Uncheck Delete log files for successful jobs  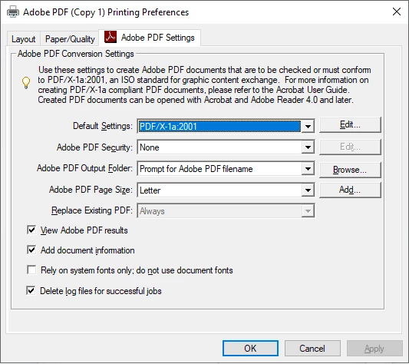click(x=31, y=290)
